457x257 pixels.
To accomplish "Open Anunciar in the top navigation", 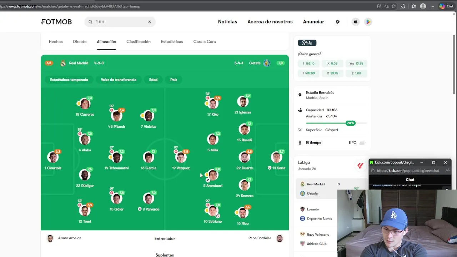I will (x=313, y=22).
